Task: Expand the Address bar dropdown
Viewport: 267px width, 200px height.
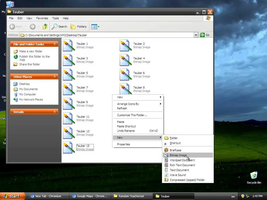Action: coord(196,35)
